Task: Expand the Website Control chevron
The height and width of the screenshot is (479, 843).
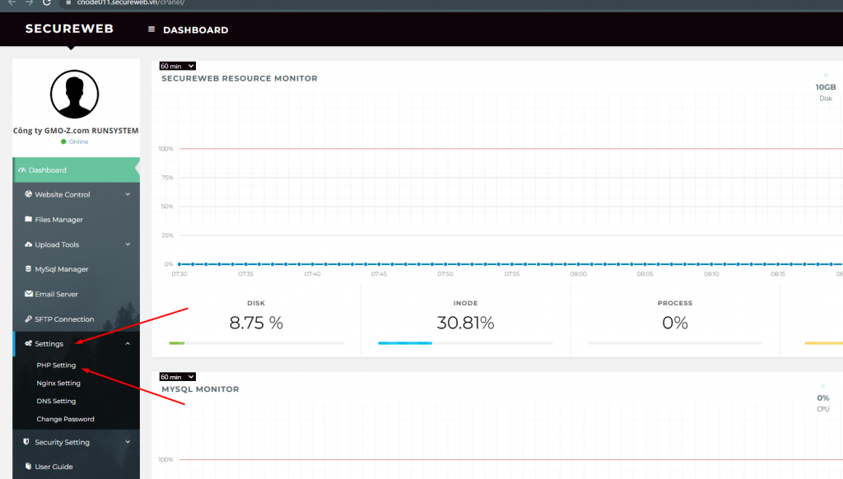Action: tap(128, 194)
